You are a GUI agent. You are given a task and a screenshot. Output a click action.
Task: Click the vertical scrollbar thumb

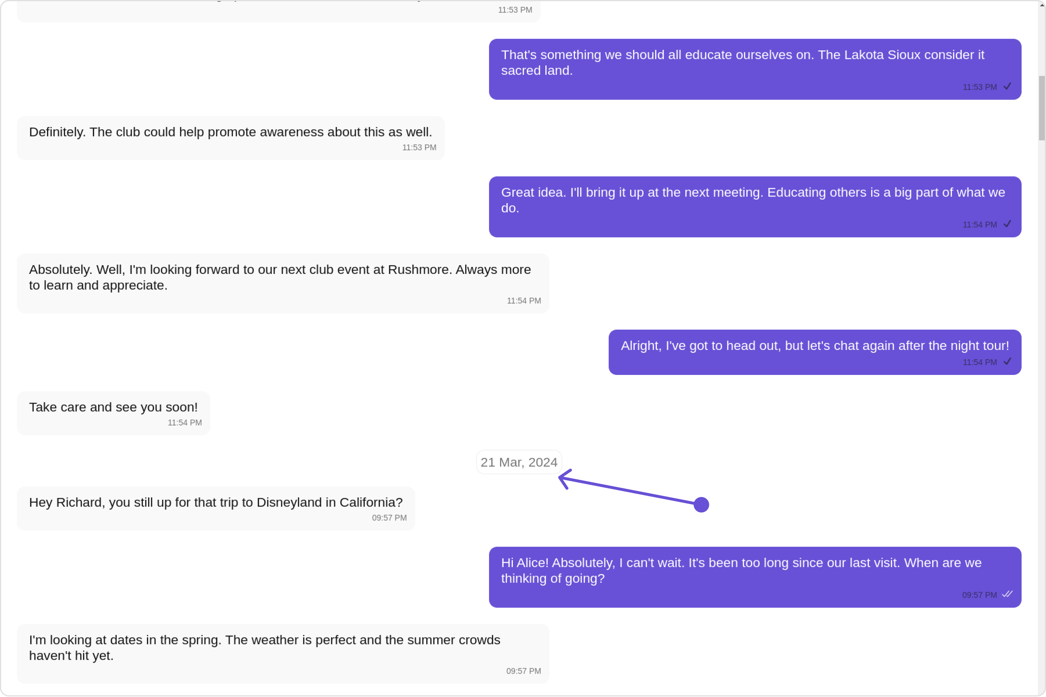coord(1042,108)
